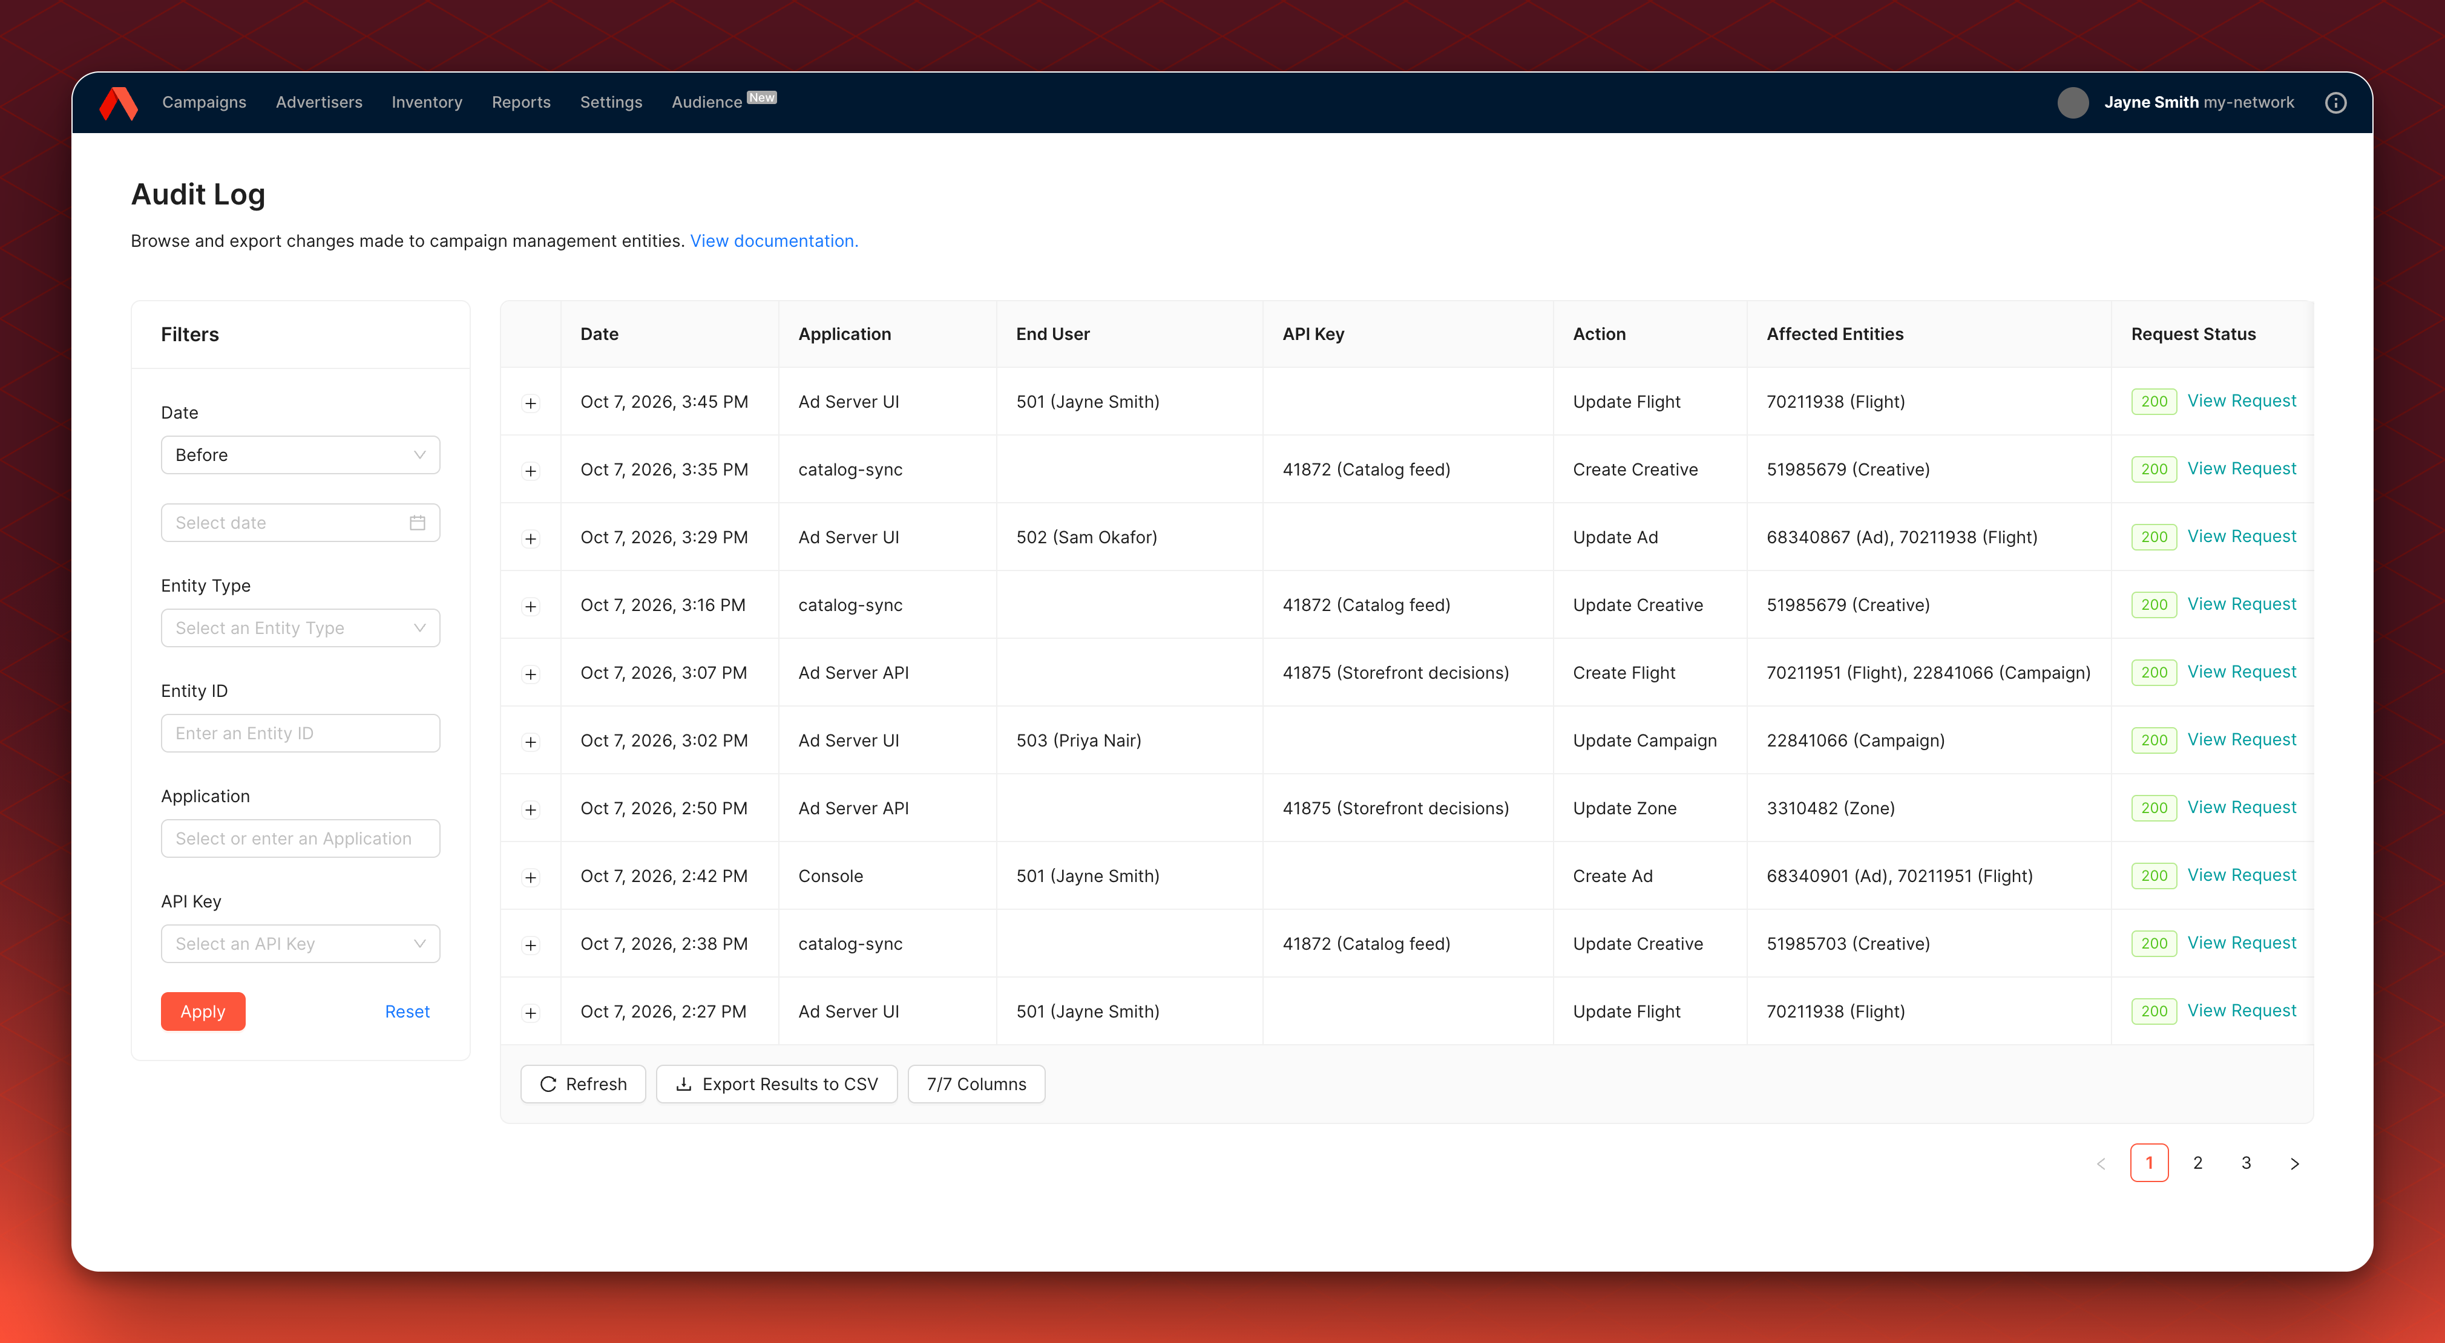Expand the 2:38 PM Update Creative row
Screen dimensions: 2445x1343
point(531,945)
